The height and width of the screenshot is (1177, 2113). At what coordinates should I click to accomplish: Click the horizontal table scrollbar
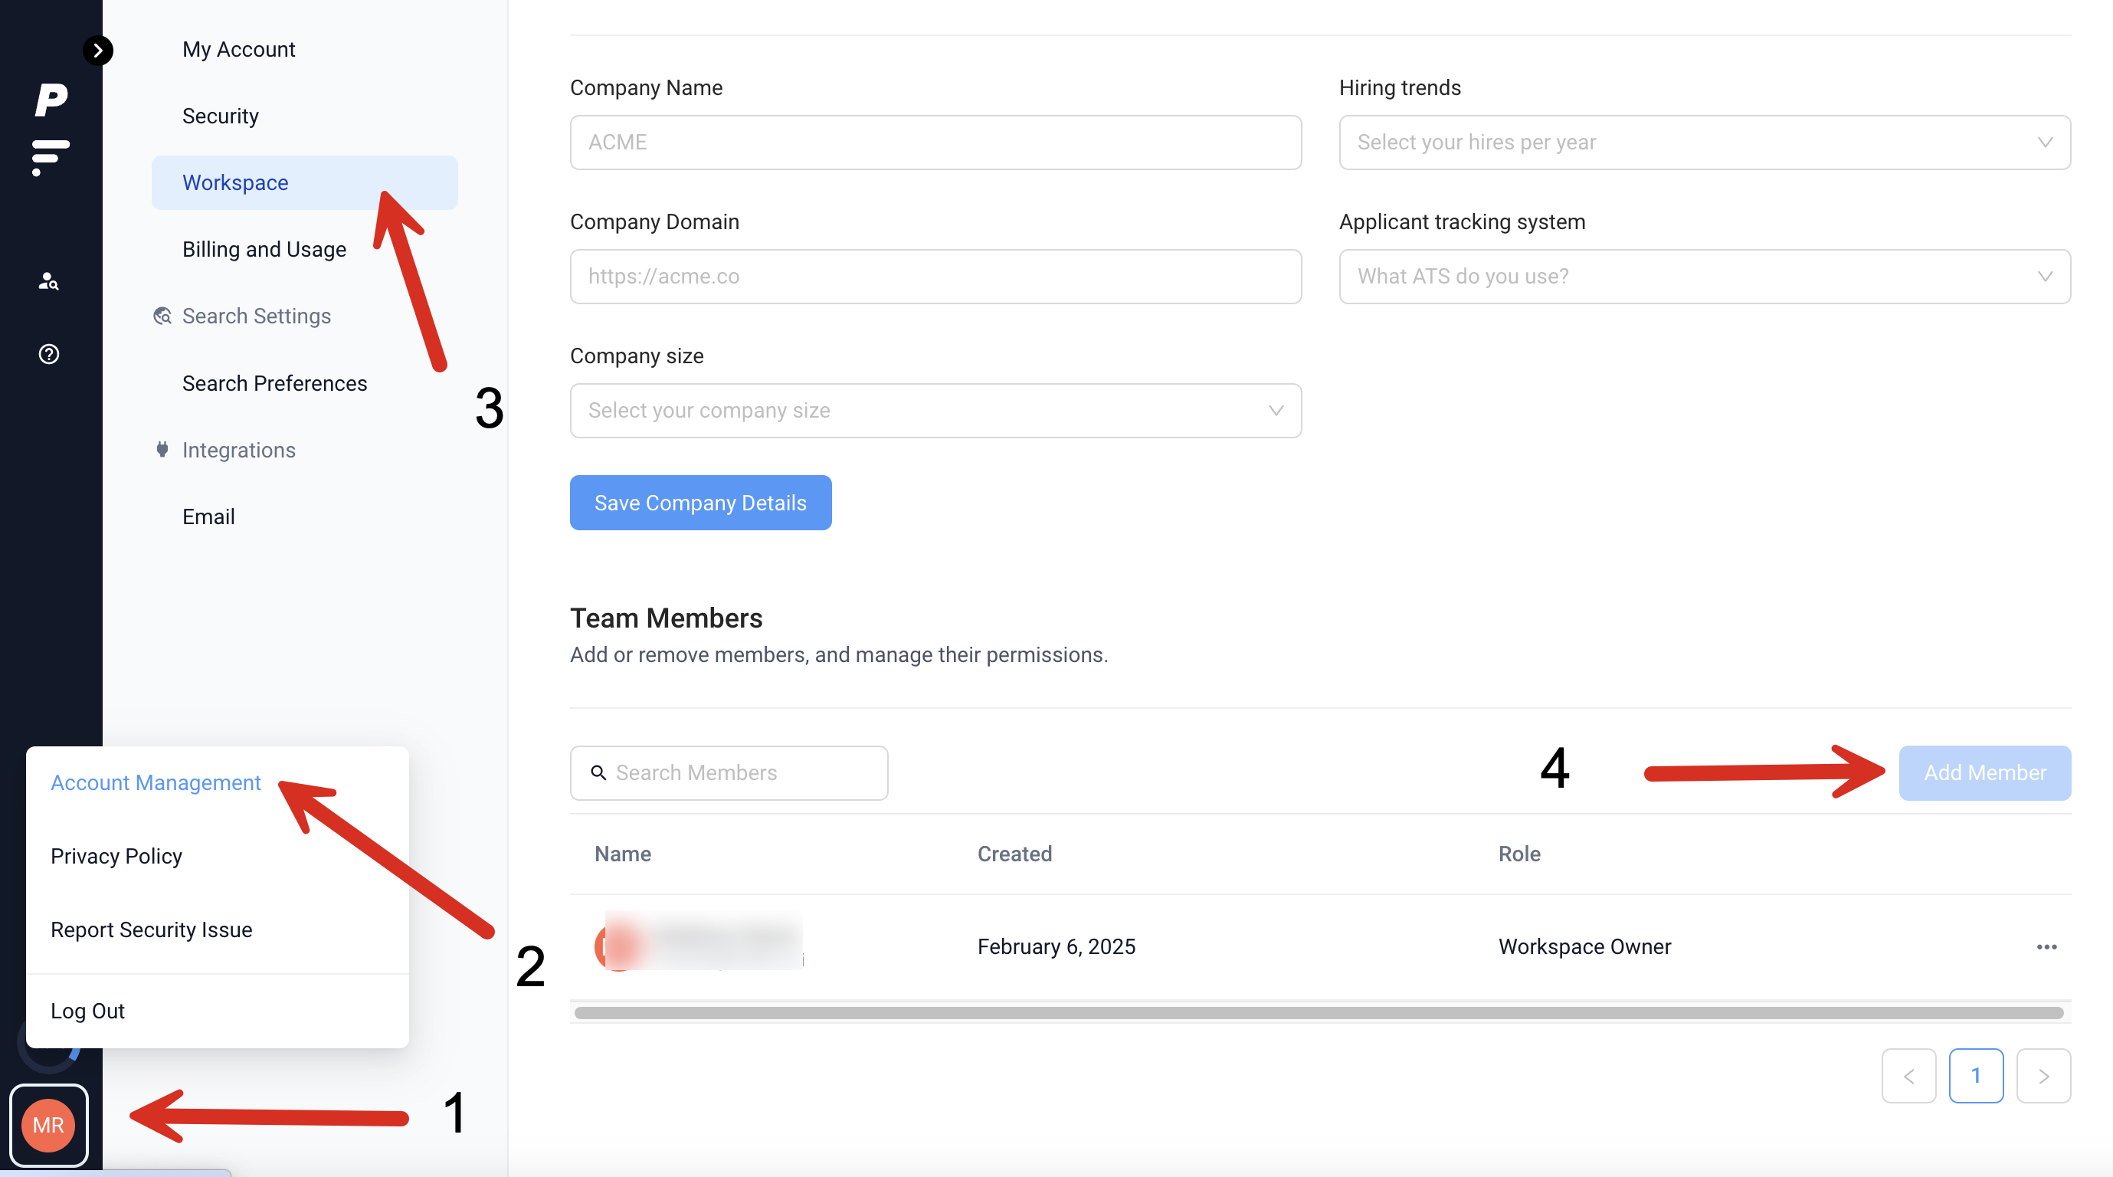point(1319,1012)
